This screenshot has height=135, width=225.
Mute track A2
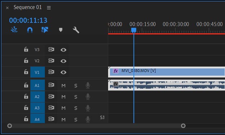(x=63, y=97)
